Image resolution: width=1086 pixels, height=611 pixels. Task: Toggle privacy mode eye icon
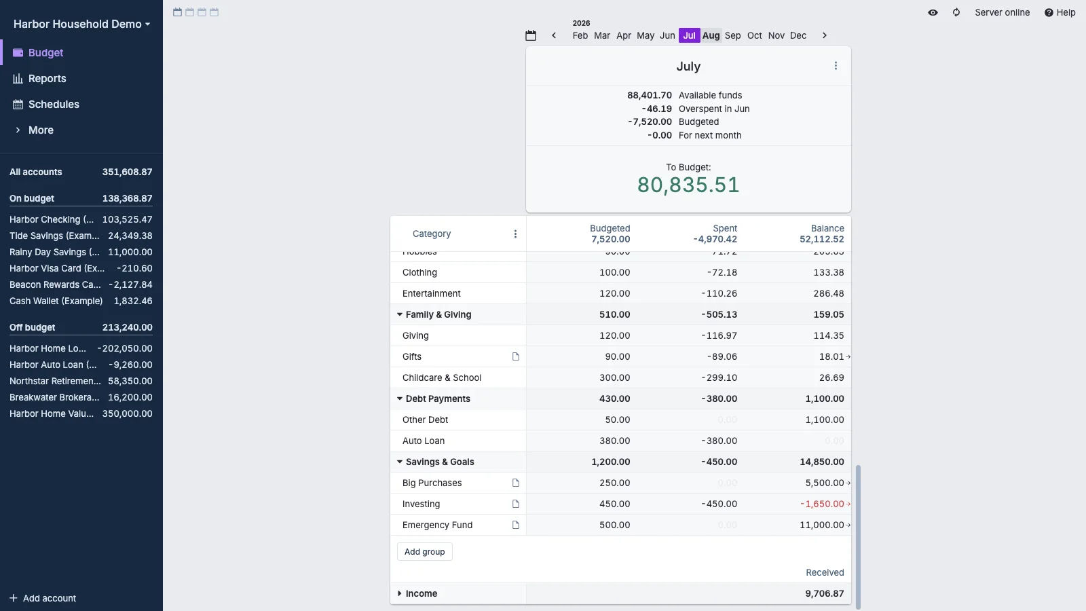point(933,12)
